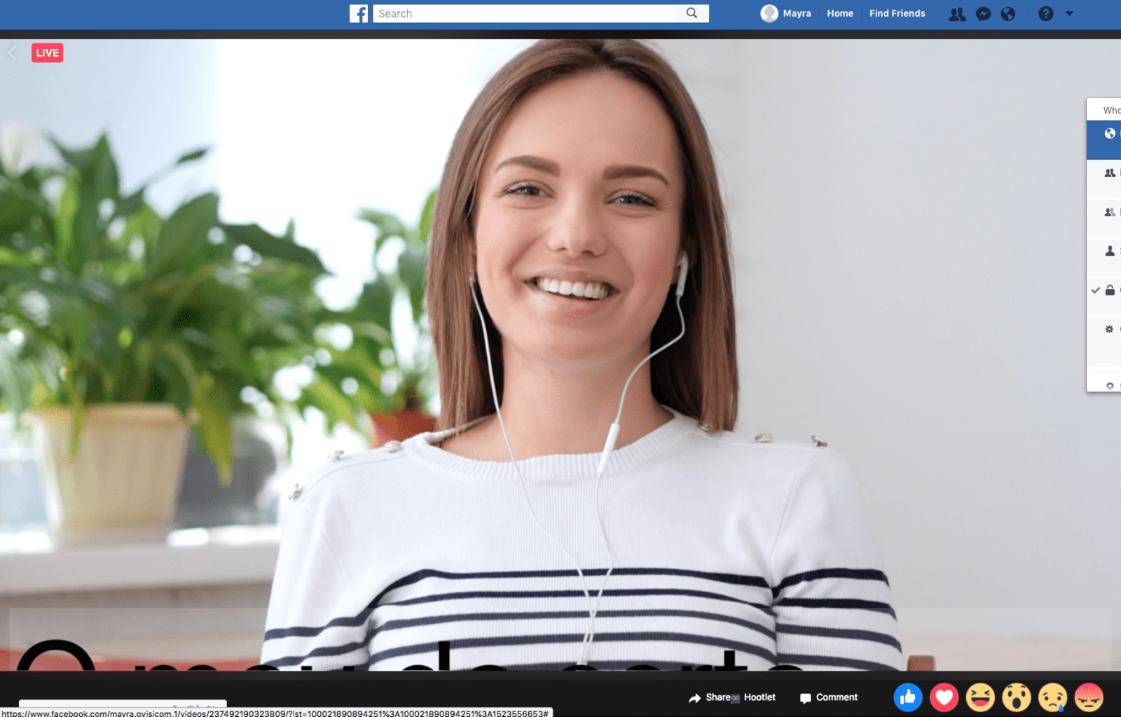This screenshot has width=1121, height=717.
Task: Open the notifications globe icon
Action: (1008, 14)
